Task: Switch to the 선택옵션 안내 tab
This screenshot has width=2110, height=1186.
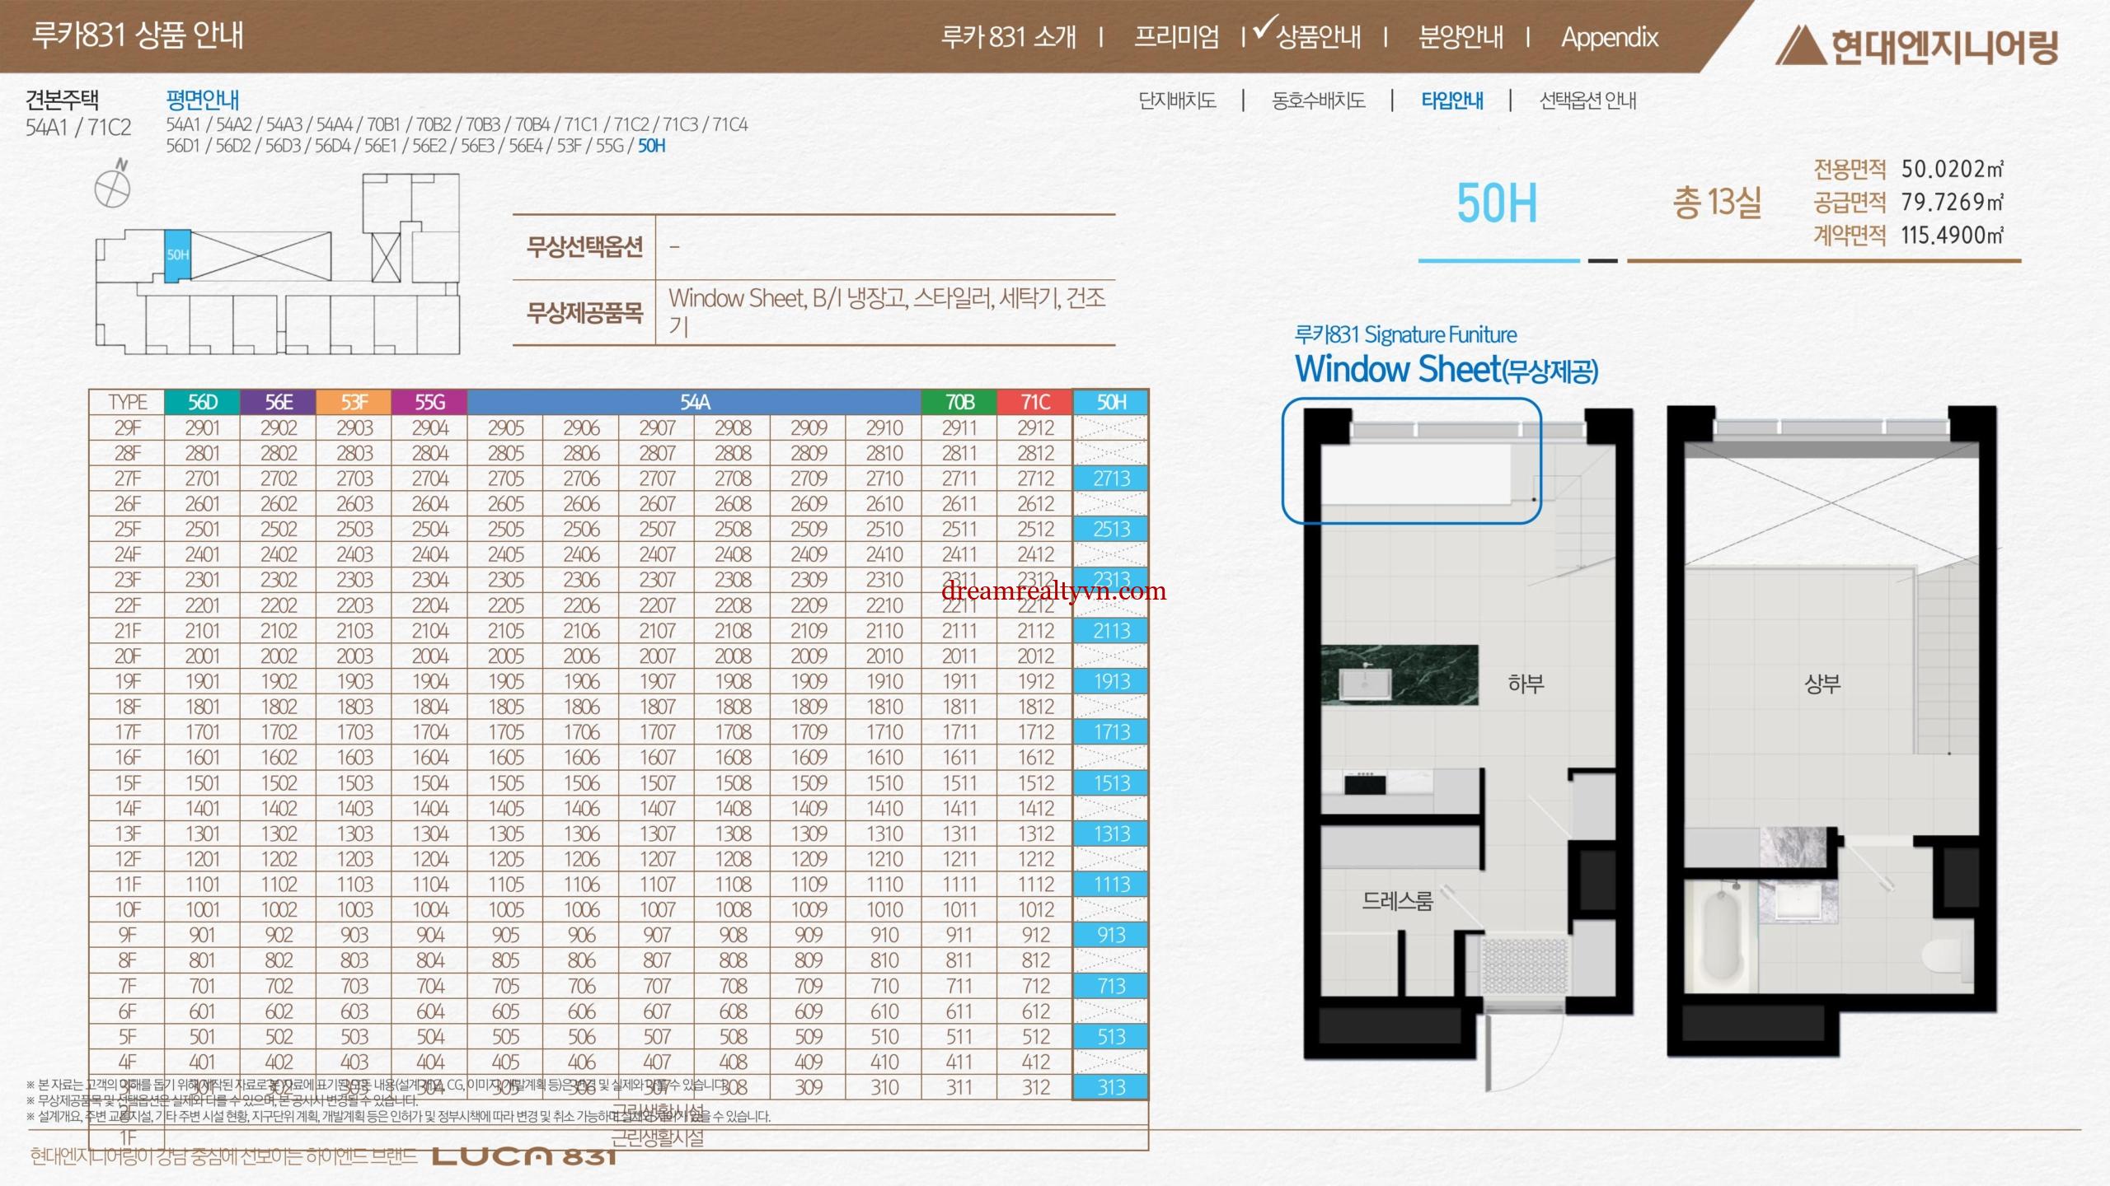Action: tap(1587, 100)
